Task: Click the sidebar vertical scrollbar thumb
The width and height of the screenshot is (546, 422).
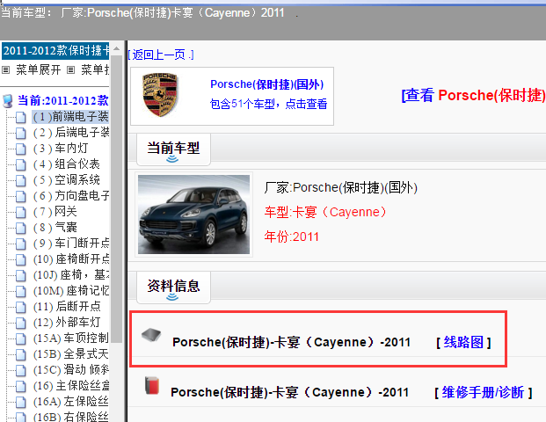Action: pos(117,199)
